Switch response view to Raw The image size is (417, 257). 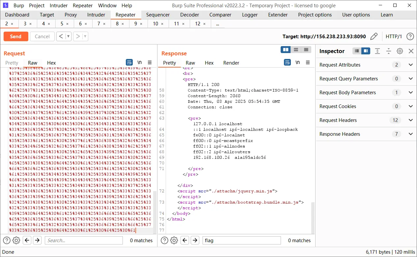pyautogui.click(x=190, y=63)
